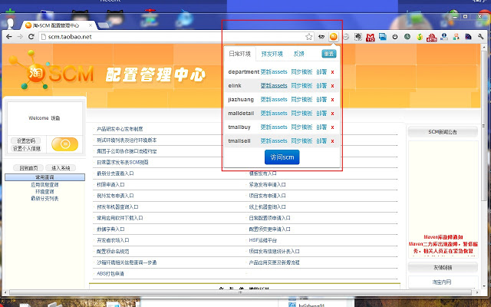
Task: Open ABS打包申请 link
Action: 110,273
